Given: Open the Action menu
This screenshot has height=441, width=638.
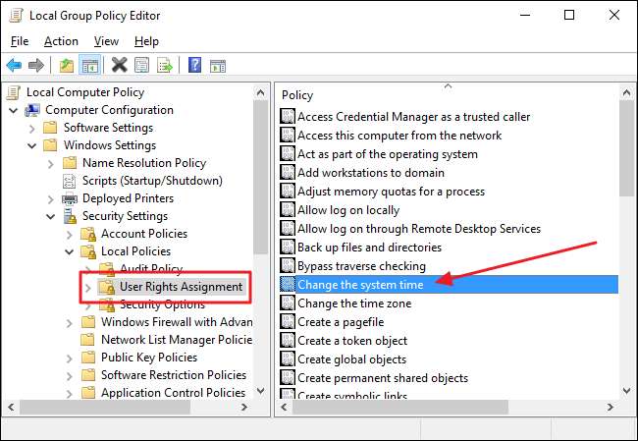Looking at the screenshot, I should coord(61,41).
